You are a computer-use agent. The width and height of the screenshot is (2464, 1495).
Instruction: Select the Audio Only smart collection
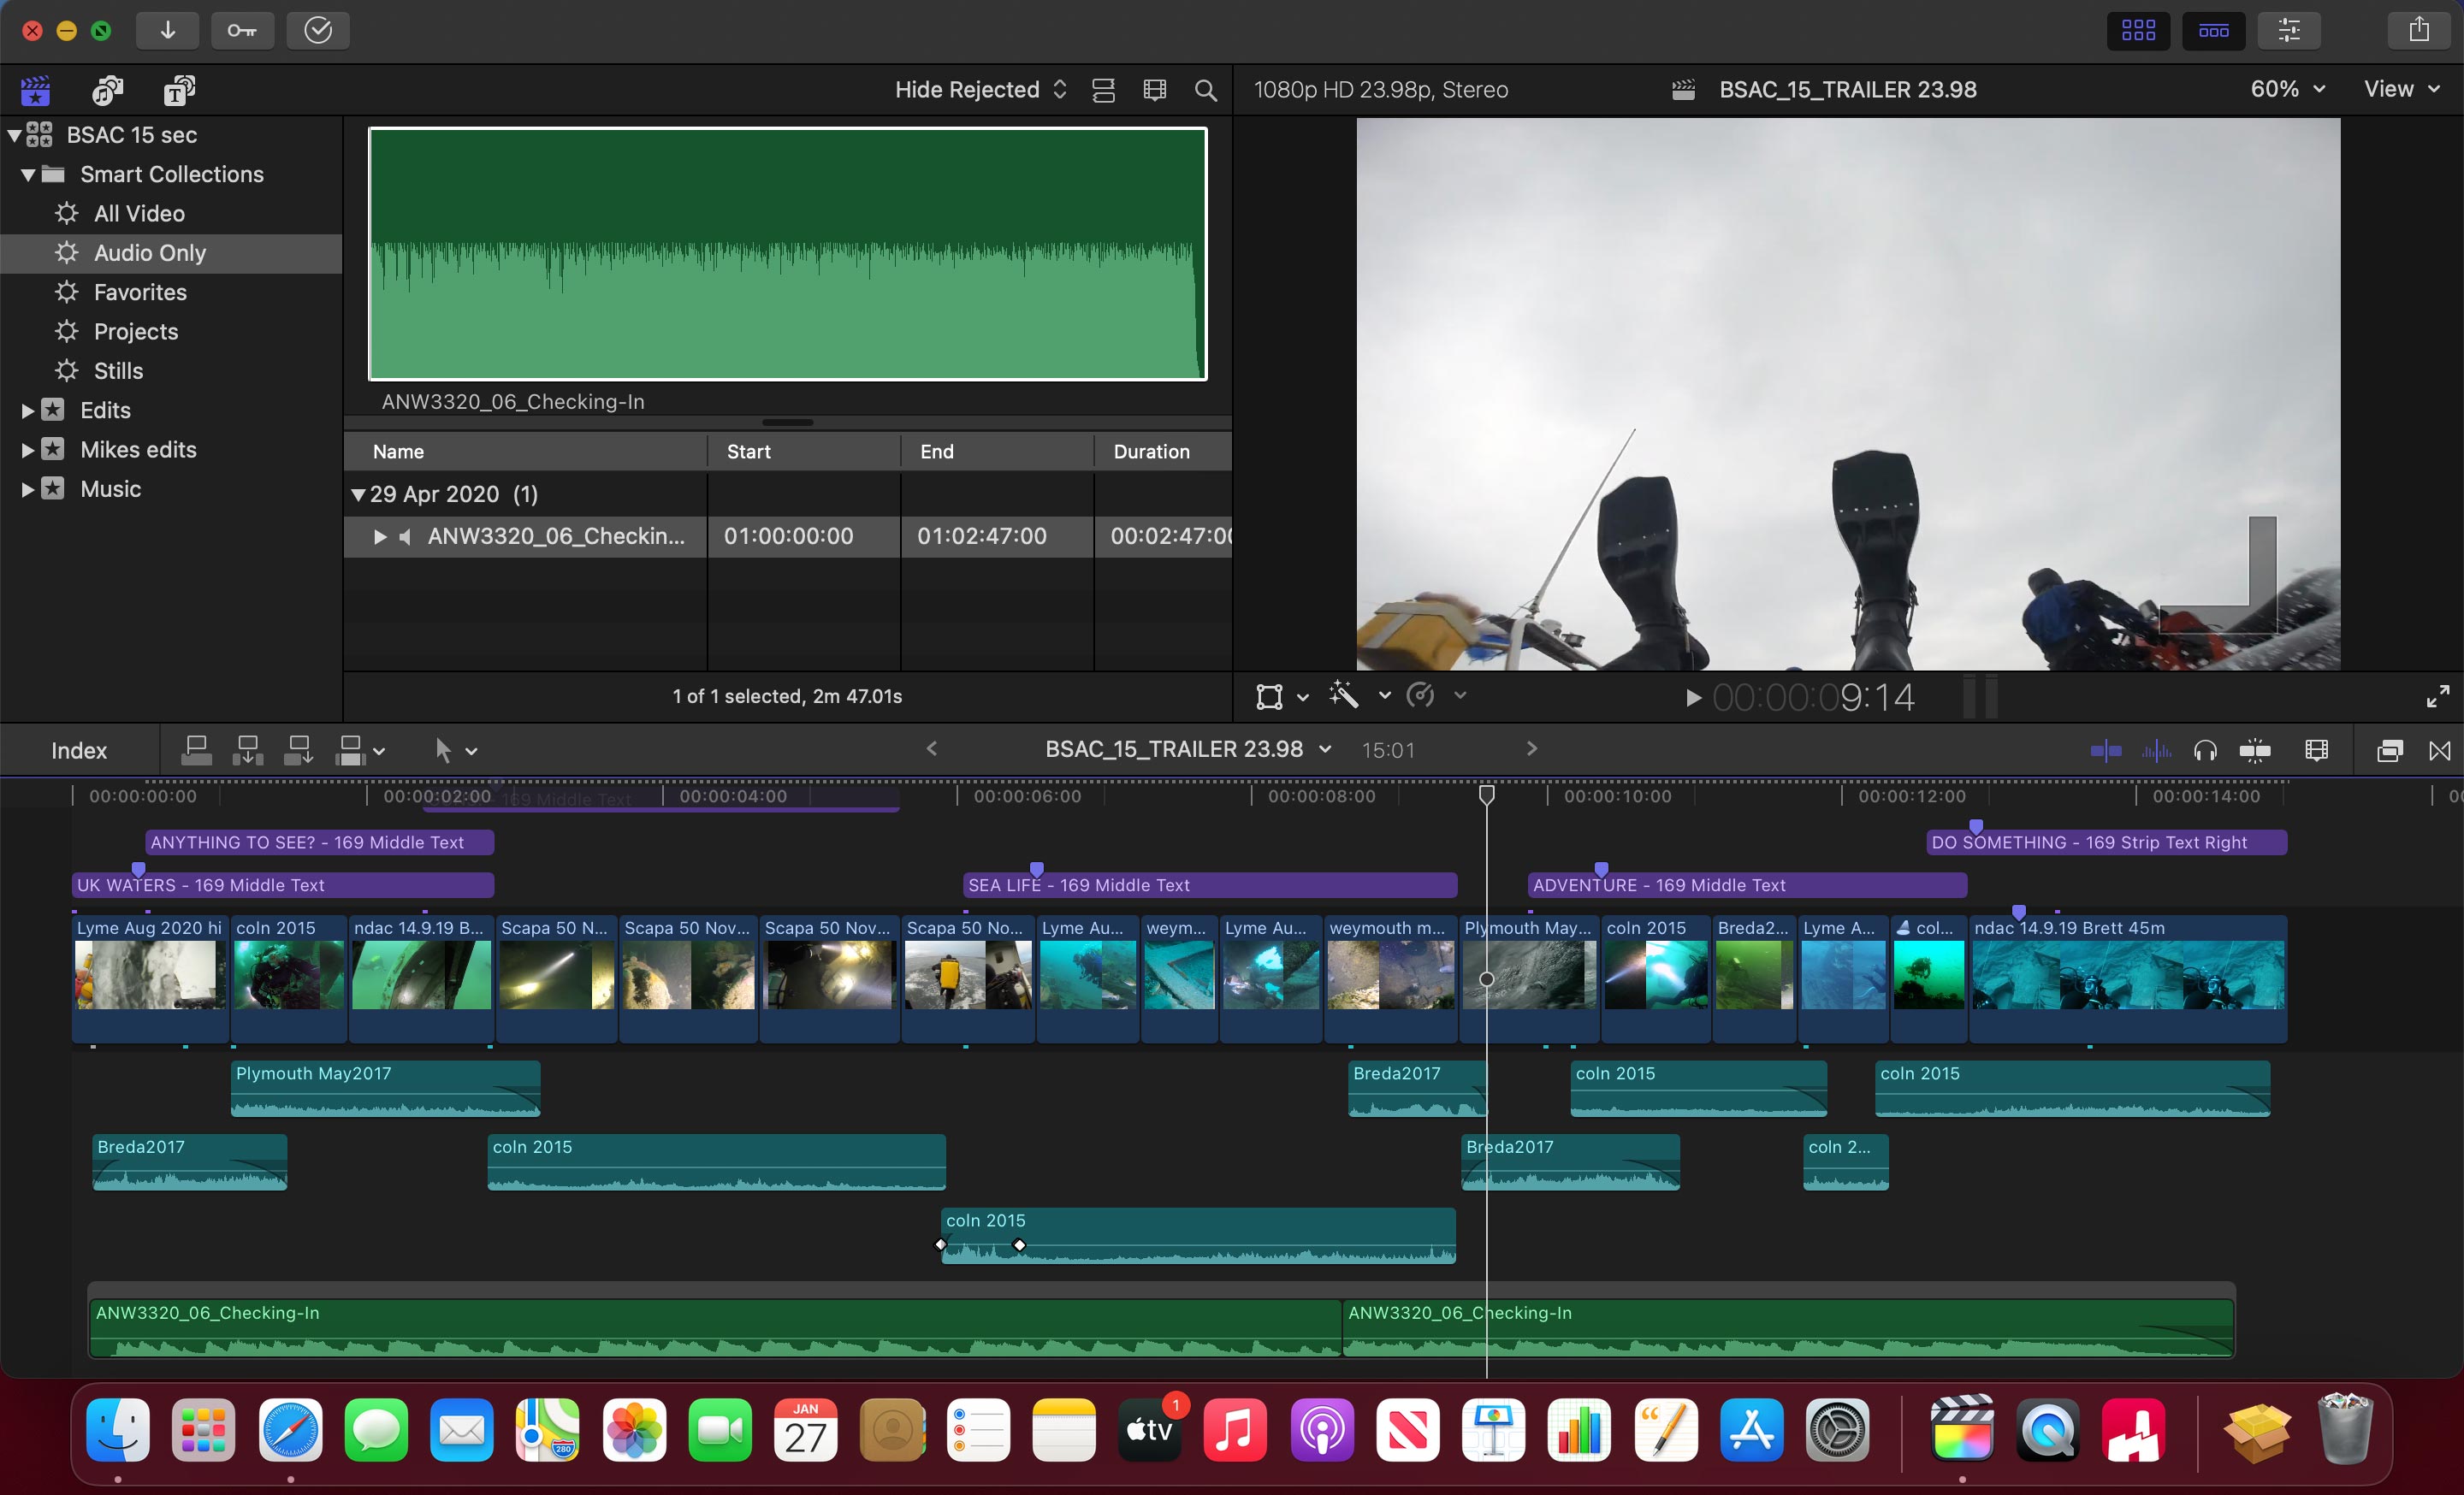171,253
